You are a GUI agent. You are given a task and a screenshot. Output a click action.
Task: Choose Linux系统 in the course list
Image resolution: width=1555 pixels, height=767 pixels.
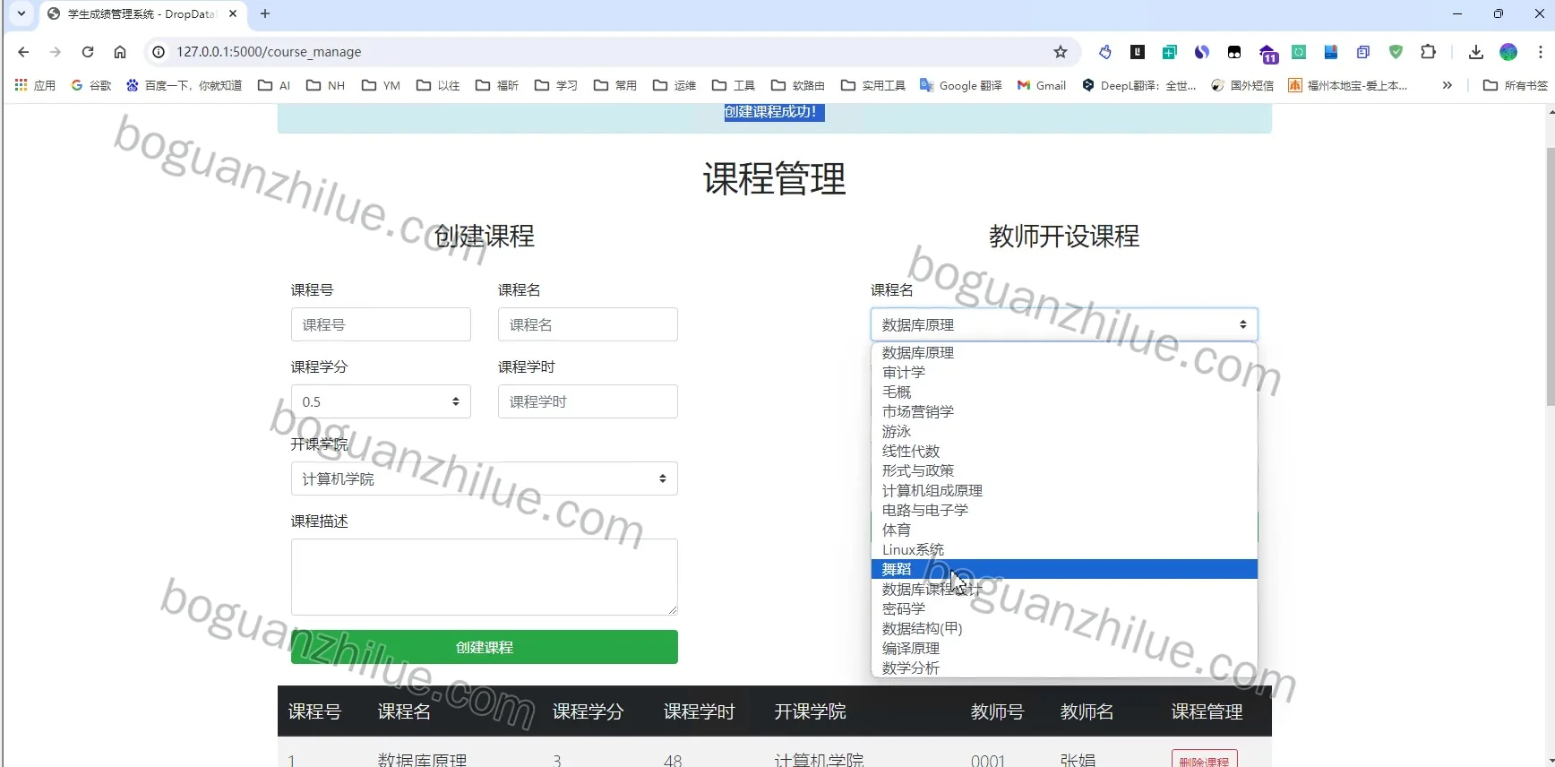[1064, 549]
